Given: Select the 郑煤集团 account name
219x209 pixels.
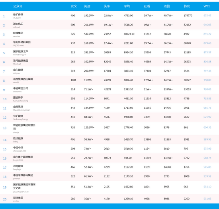Looking at the screenshot, I should pos(18,198).
